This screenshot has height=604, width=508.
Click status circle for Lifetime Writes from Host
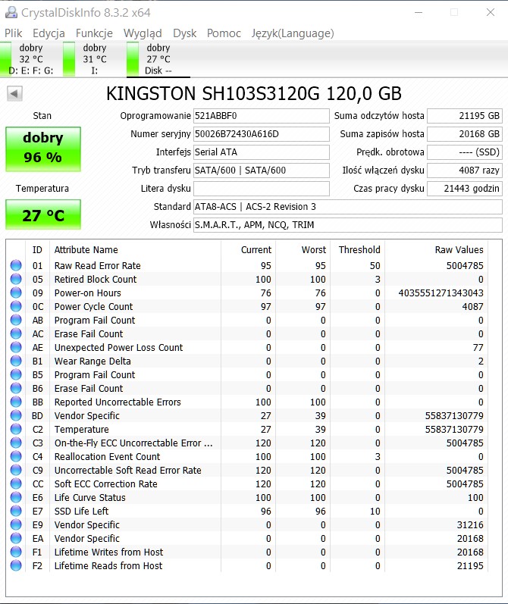[16, 552]
